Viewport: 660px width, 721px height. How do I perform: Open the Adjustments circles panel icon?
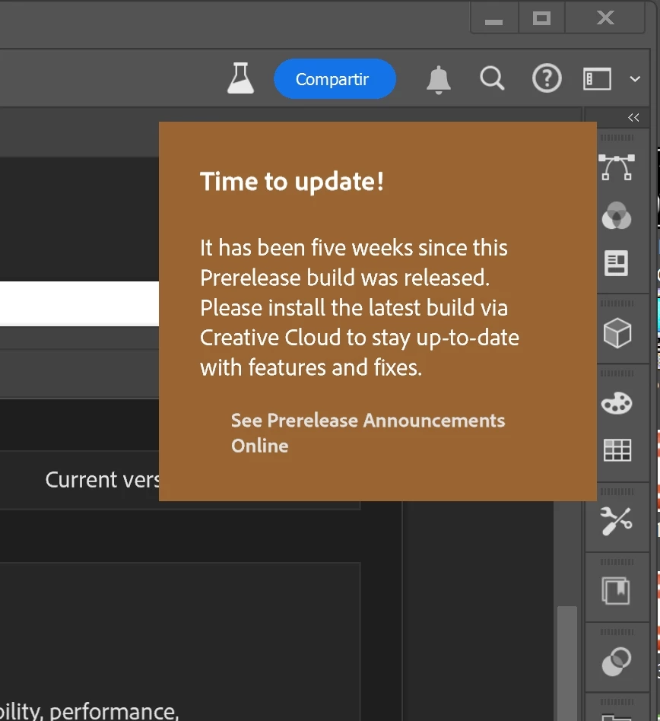[617, 662]
